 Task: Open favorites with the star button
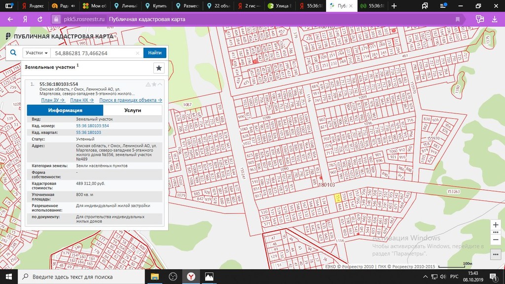[x=158, y=68]
